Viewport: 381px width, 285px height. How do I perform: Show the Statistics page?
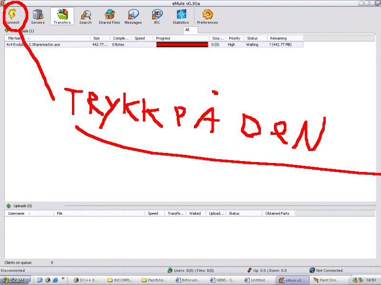click(180, 17)
